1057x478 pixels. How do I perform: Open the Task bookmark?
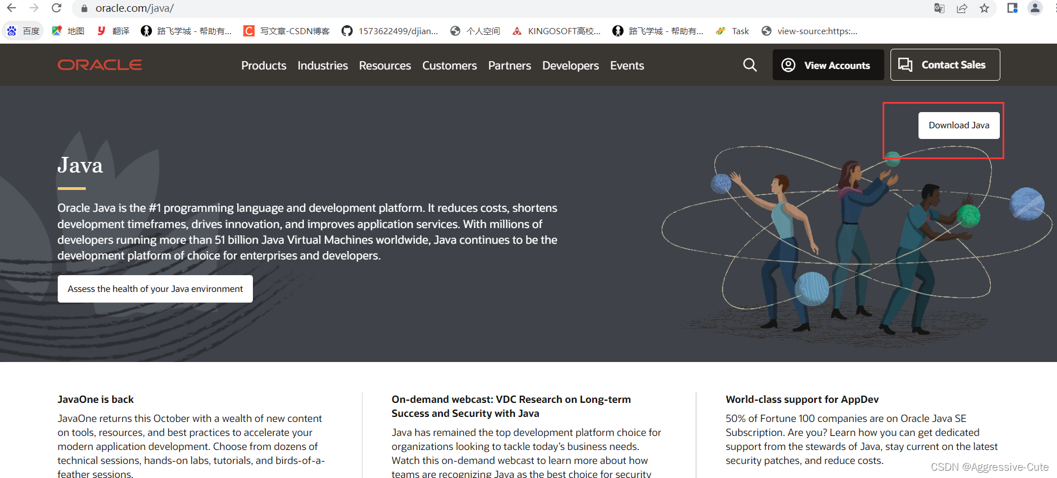click(x=732, y=31)
